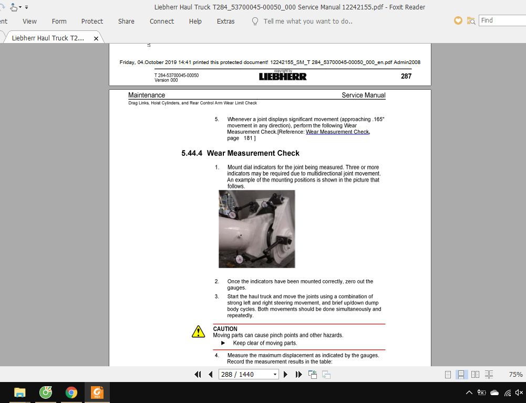This screenshot has height=403, width=526.
Task: Open the Help ribbon tab
Action: pyautogui.click(x=195, y=22)
